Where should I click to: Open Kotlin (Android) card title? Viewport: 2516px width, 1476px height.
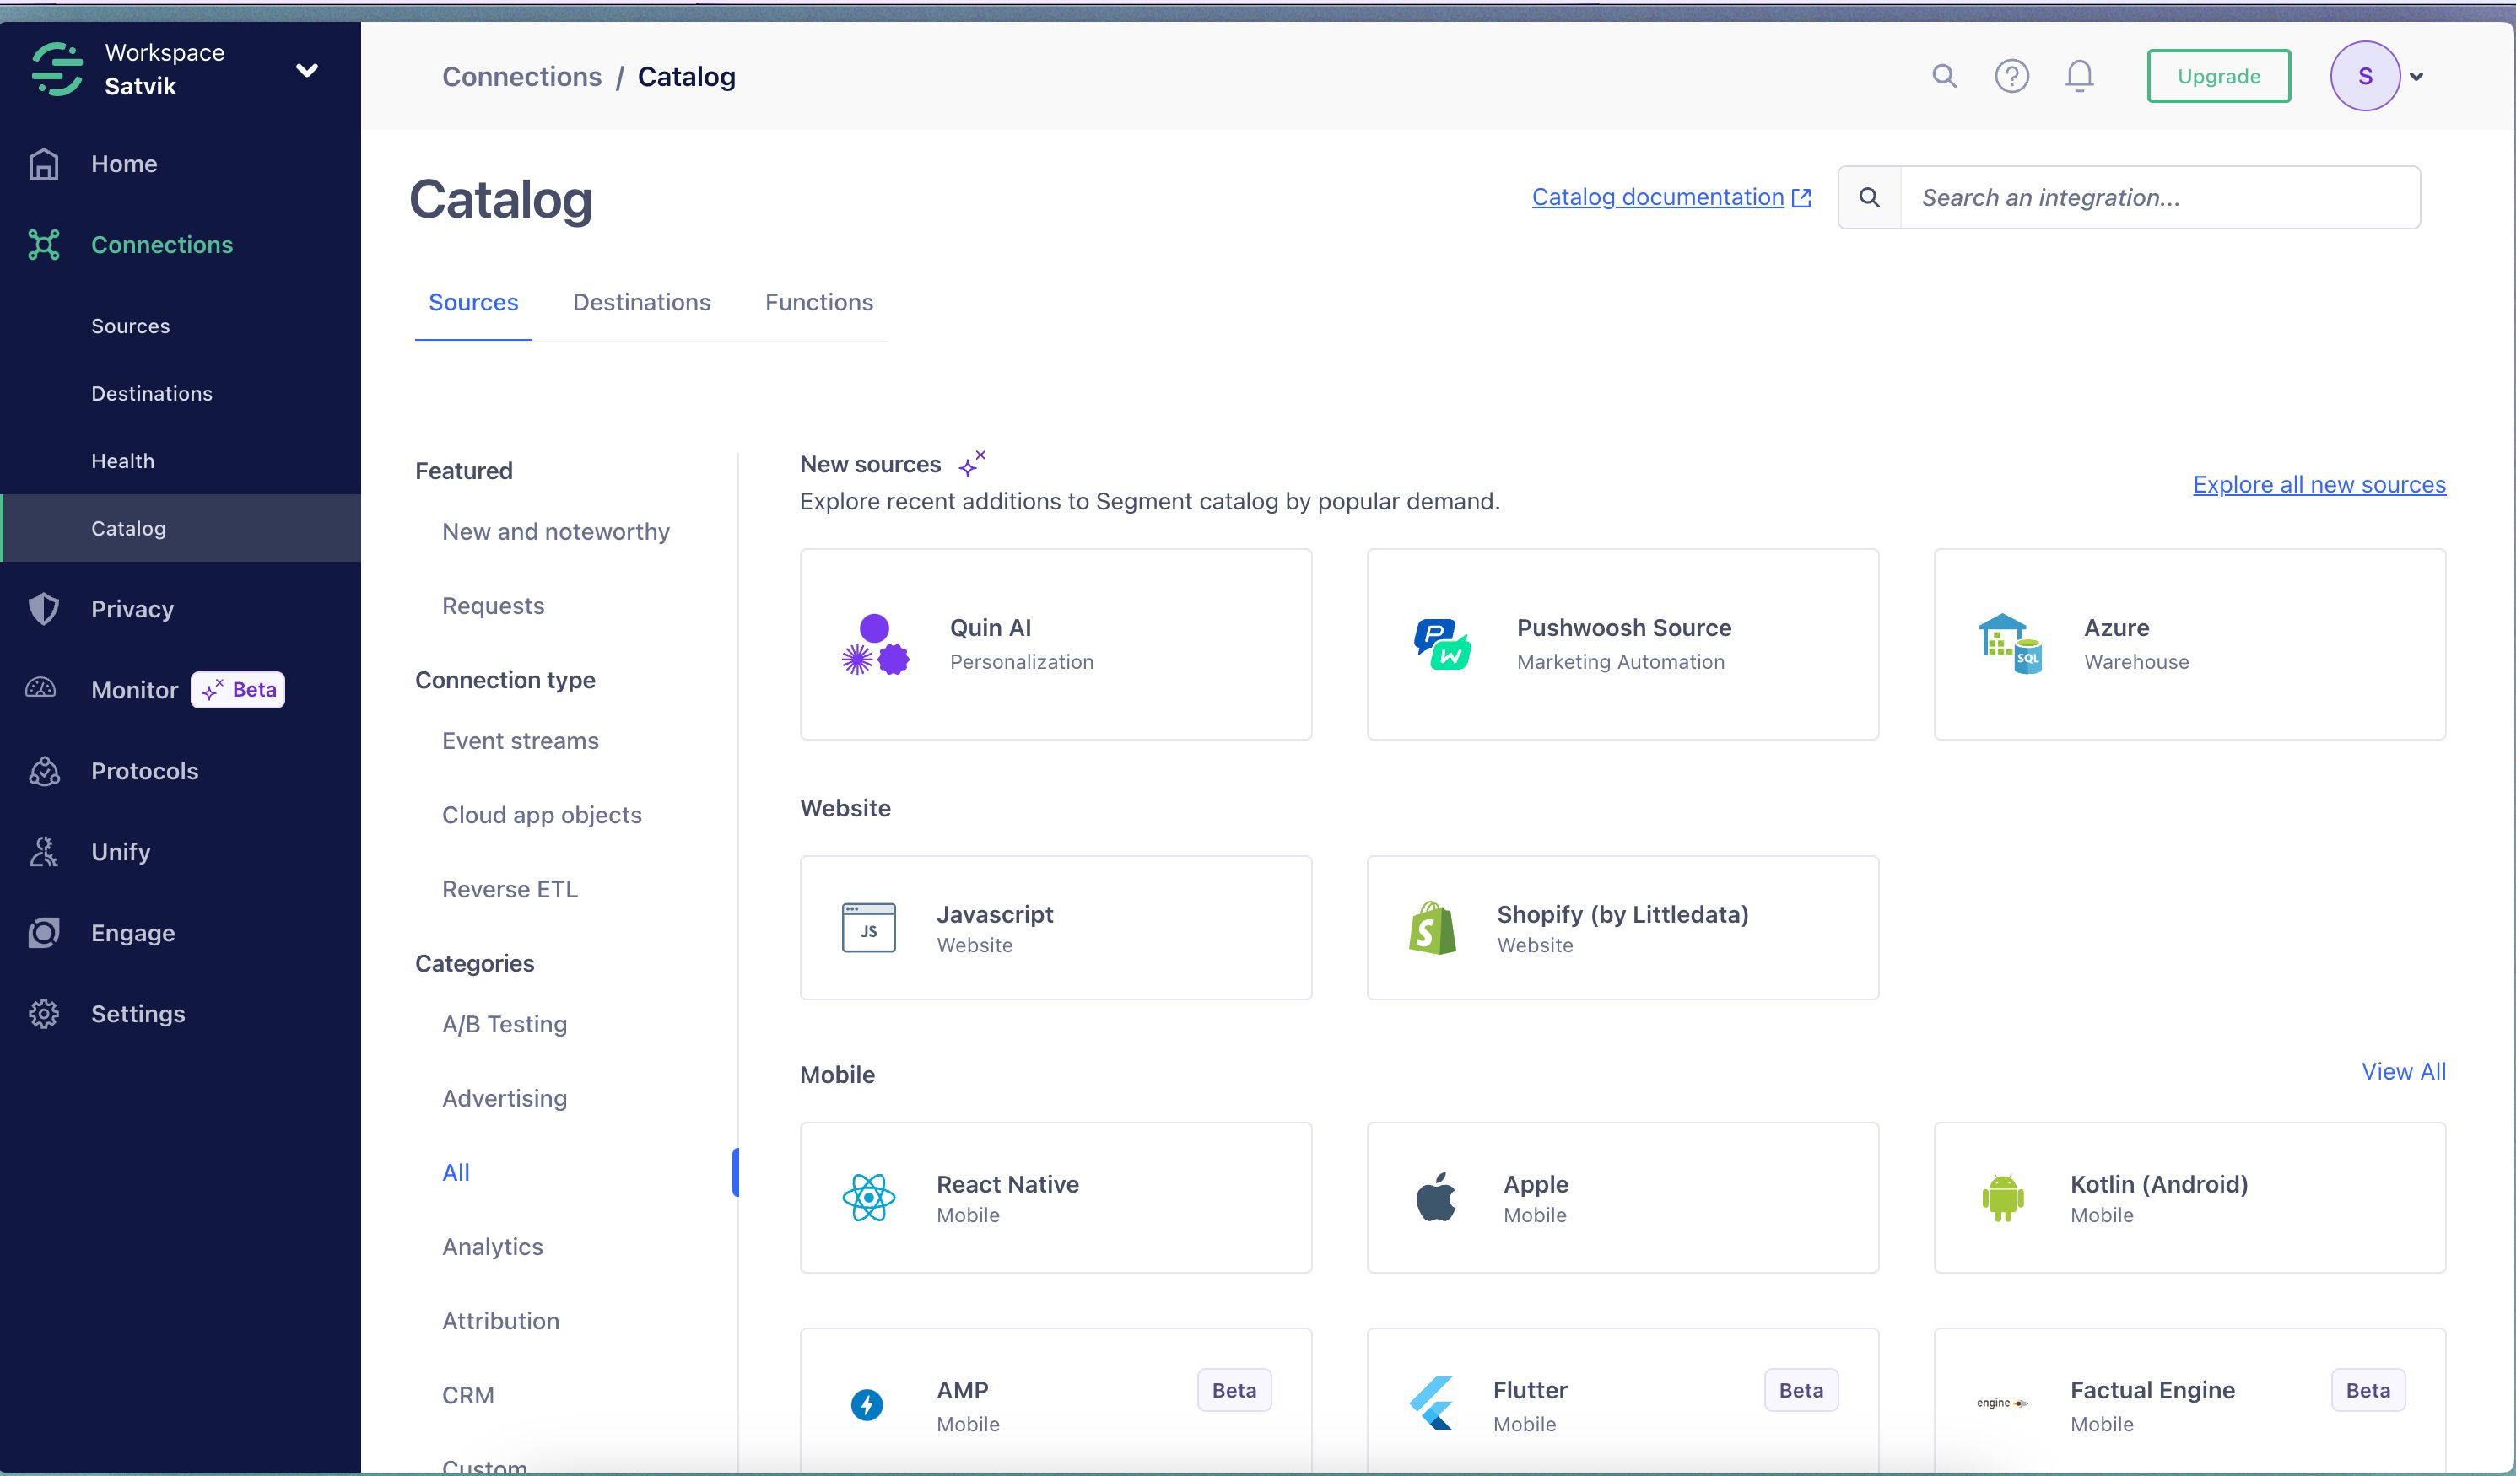pos(2160,1184)
